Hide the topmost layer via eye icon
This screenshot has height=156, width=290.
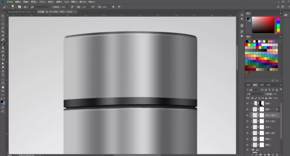click(x=247, y=103)
